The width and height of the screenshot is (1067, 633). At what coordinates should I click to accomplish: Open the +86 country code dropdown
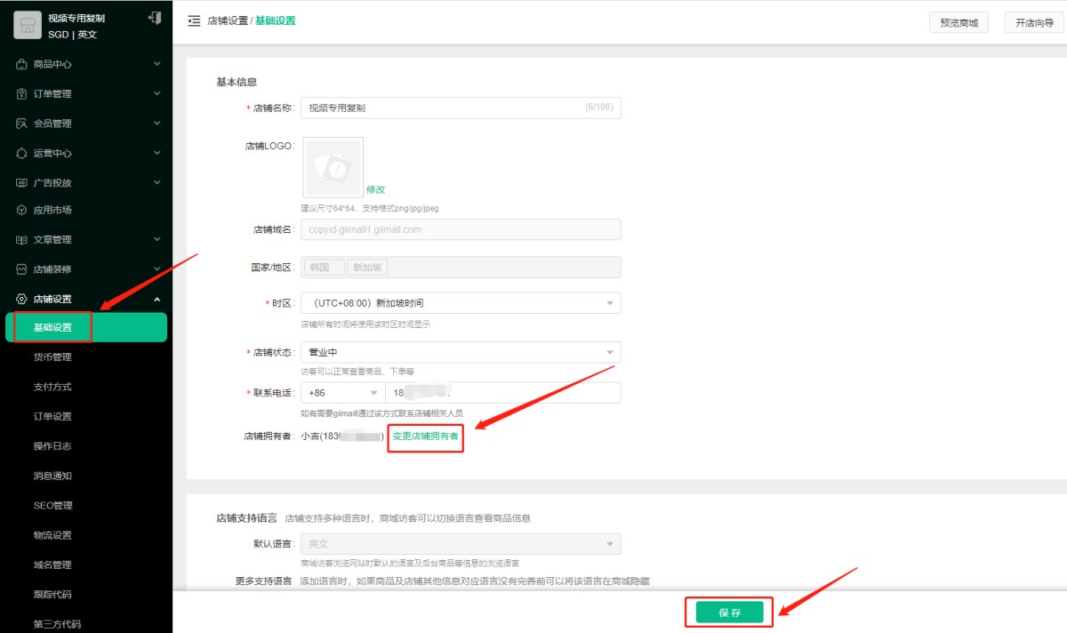(x=341, y=393)
